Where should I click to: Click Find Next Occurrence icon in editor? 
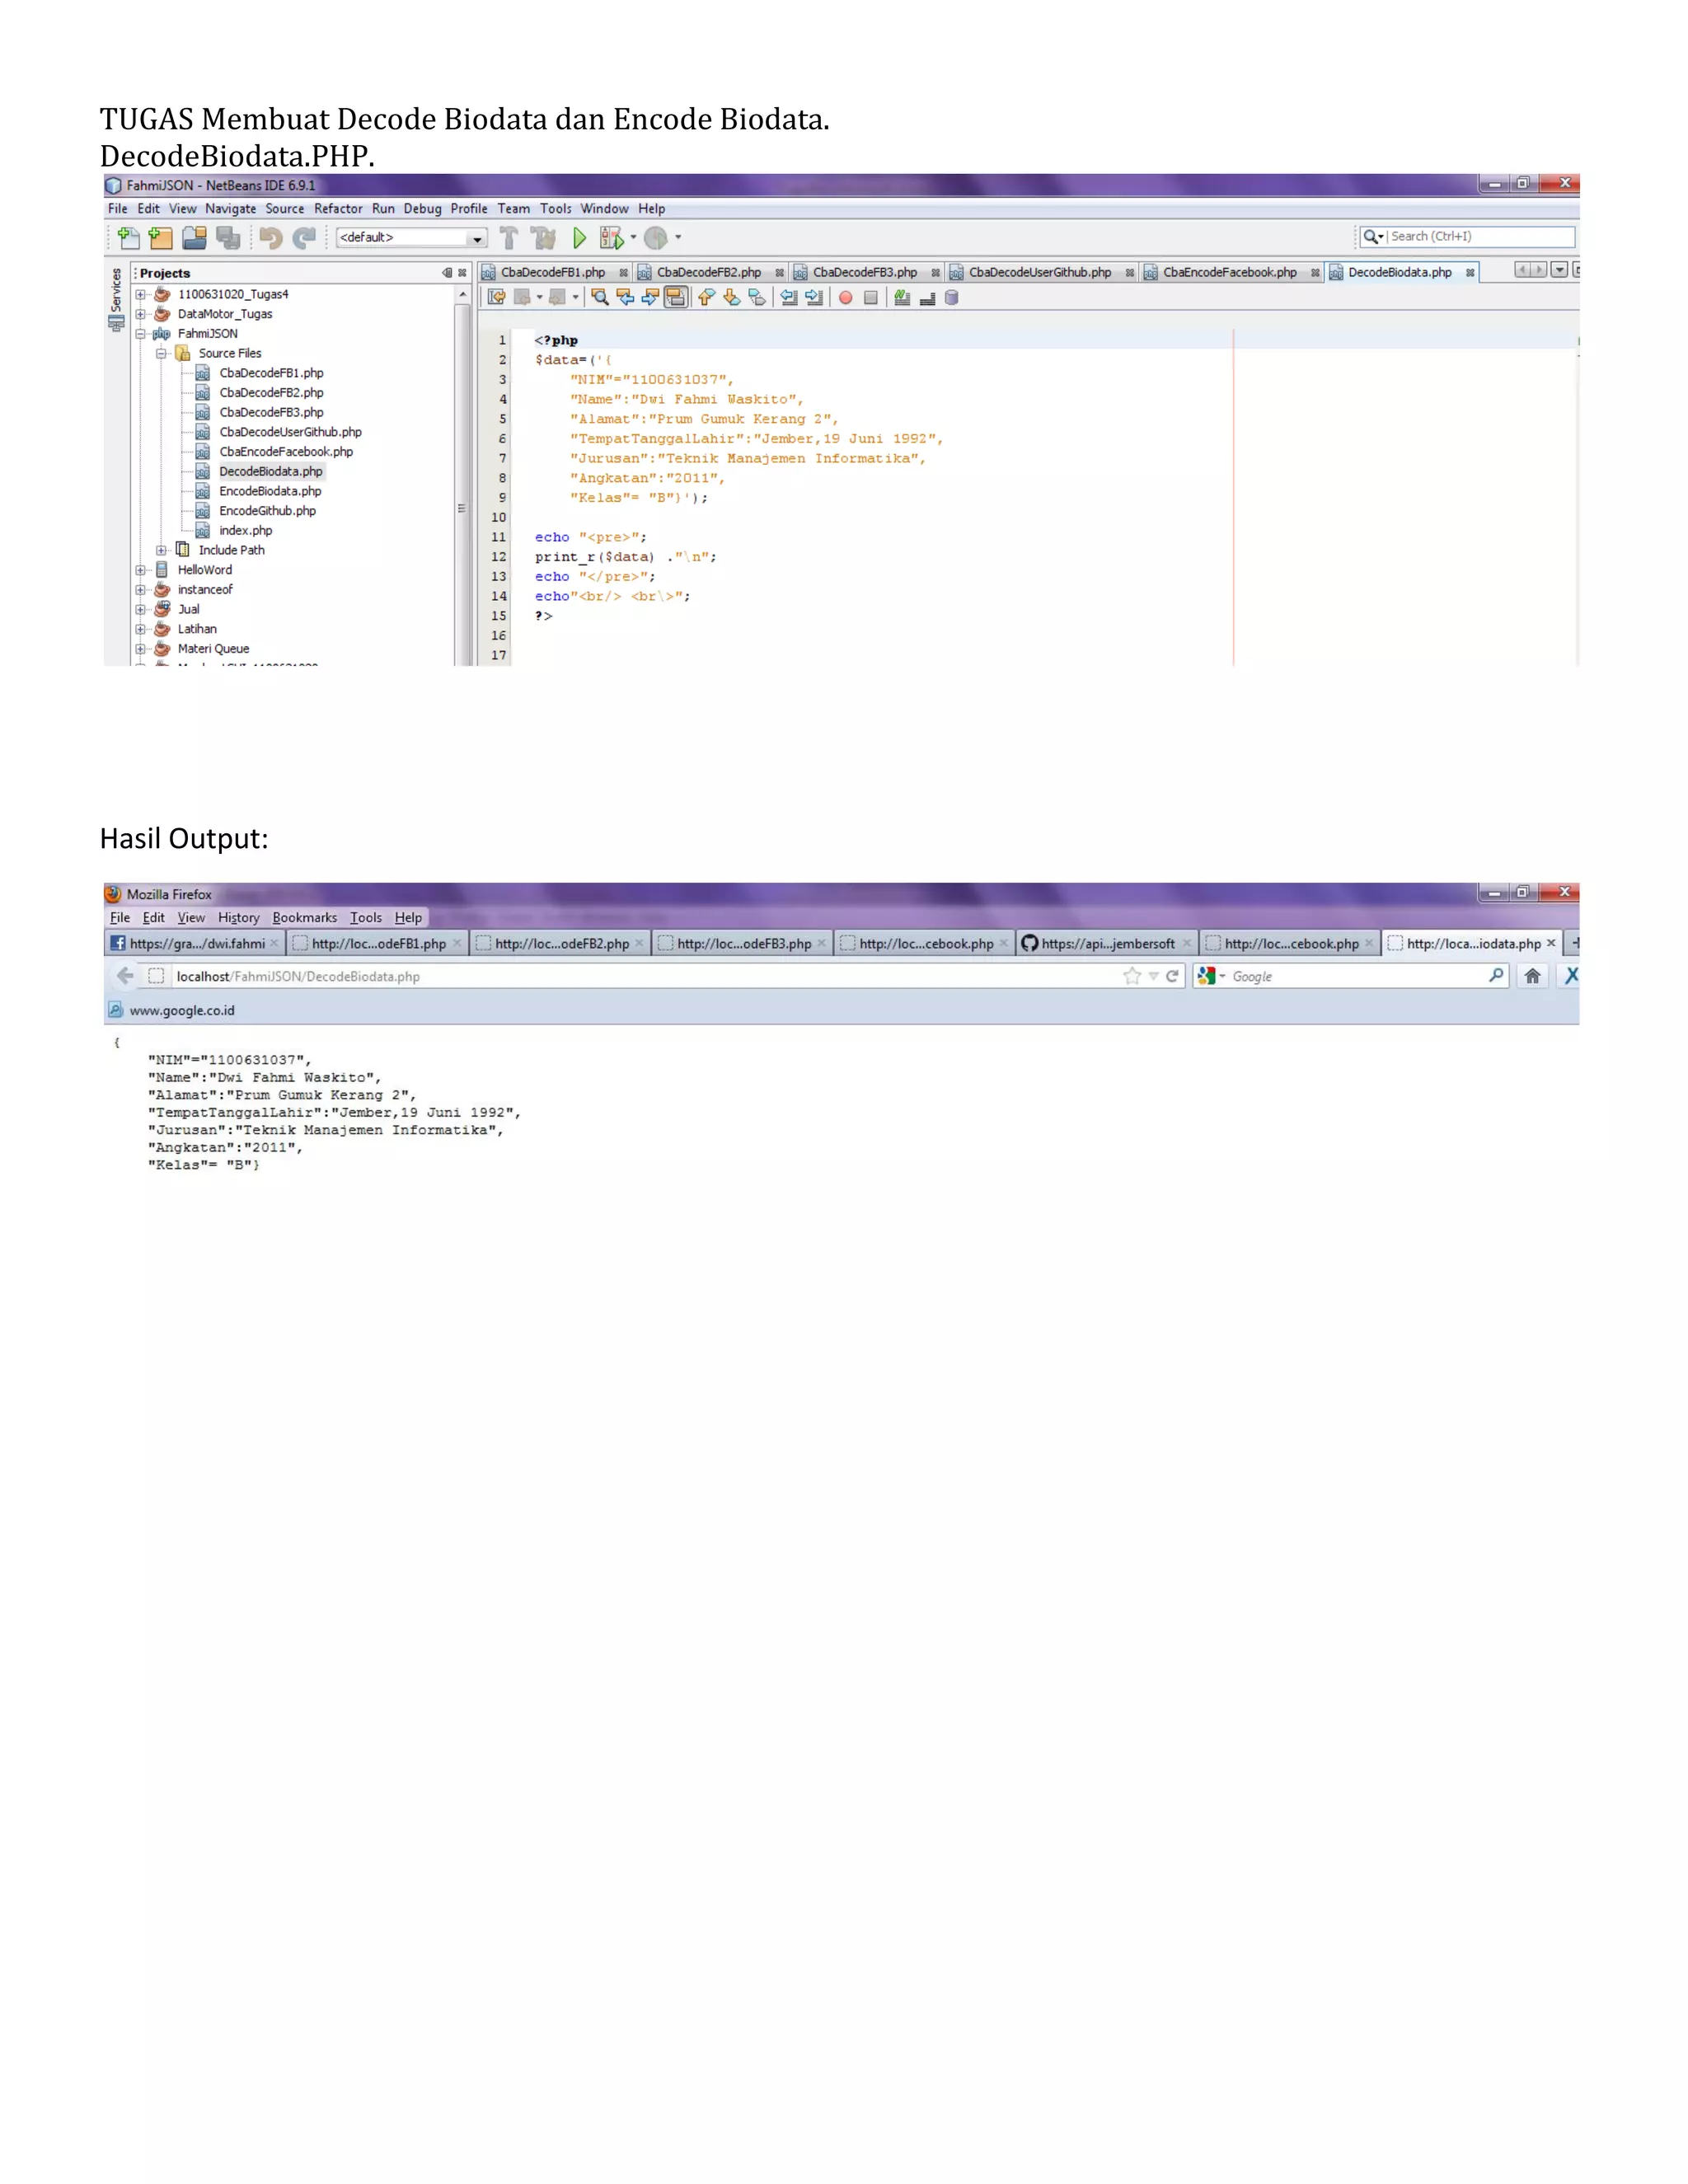(650, 297)
